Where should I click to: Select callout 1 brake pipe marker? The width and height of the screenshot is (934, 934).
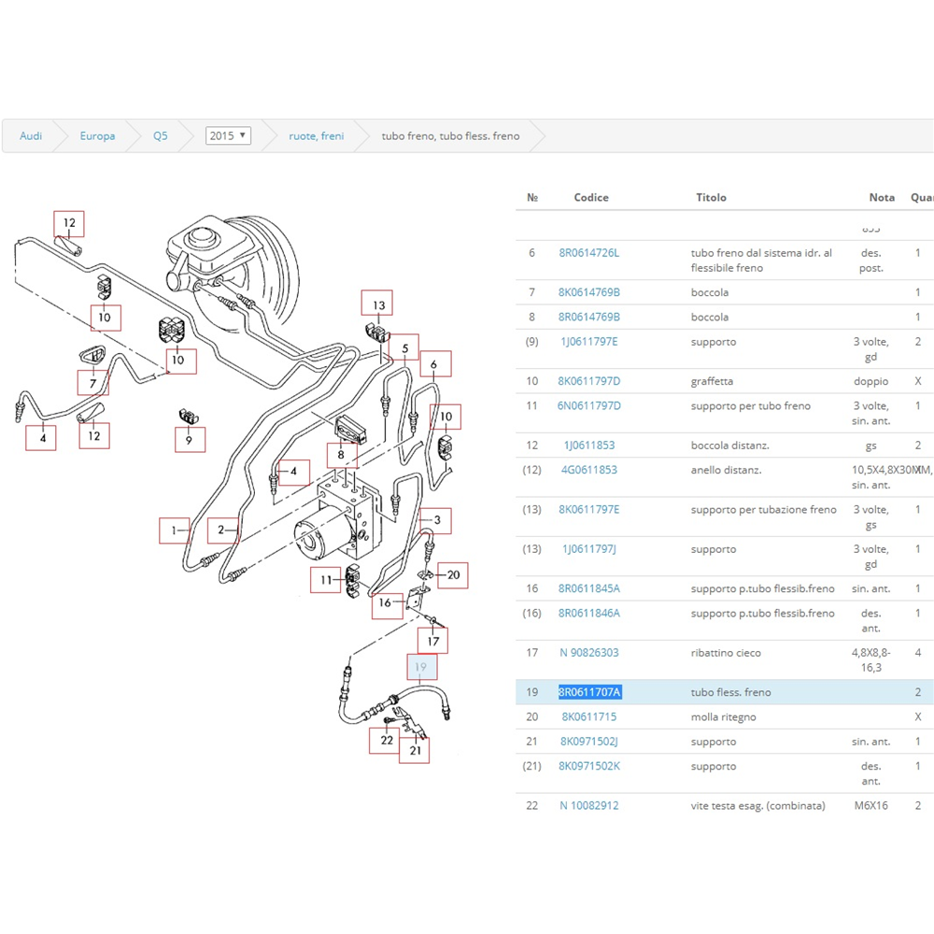pos(174,531)
